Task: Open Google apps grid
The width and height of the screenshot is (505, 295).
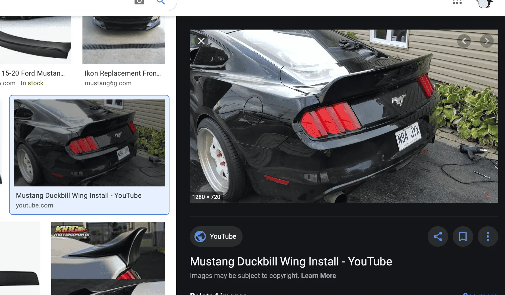Action: point(457,2)
